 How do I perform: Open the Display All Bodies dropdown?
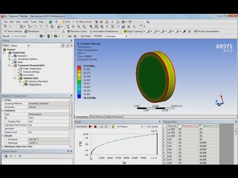(126, 36)
